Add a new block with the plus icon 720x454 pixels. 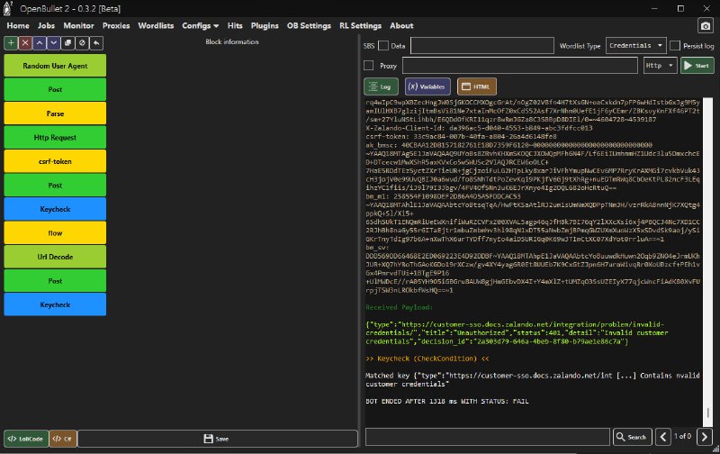point(11,43)
